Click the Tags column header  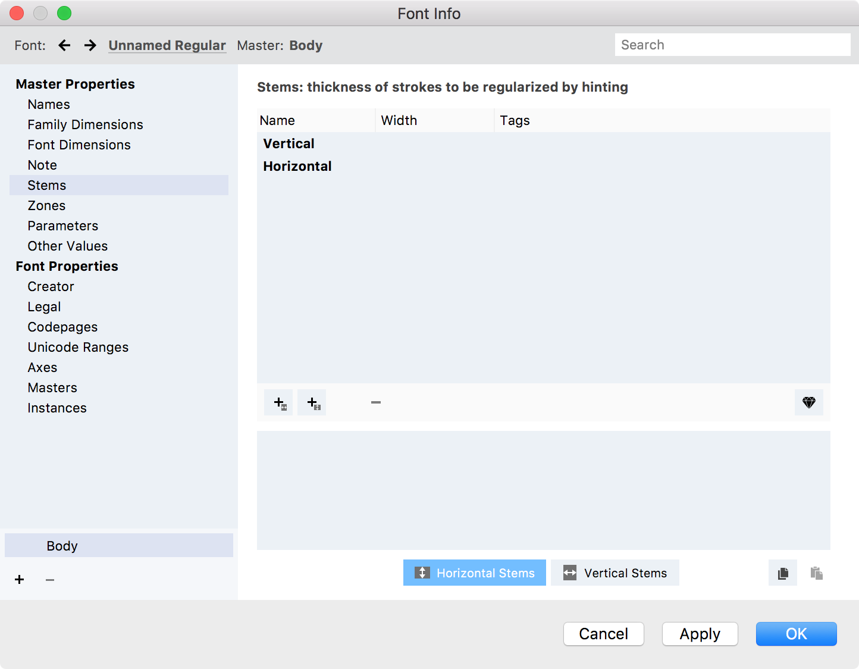click(662, 120)
